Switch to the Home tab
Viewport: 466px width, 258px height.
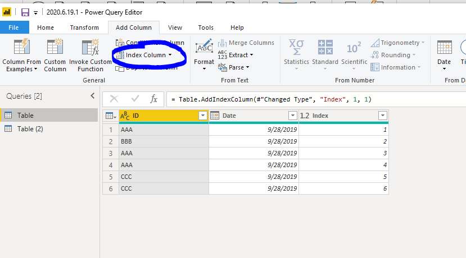click(x=46, y=27)
